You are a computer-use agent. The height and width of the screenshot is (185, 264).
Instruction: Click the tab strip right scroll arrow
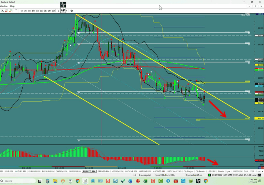point(262,171)
